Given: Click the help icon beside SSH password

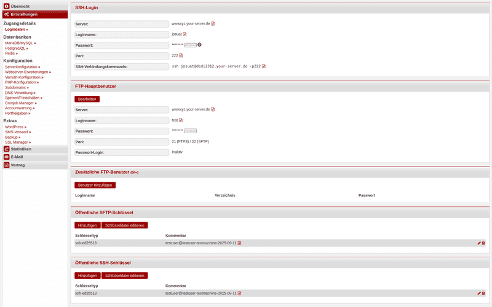Looking at the screenshot, I should tap(199, 45).
